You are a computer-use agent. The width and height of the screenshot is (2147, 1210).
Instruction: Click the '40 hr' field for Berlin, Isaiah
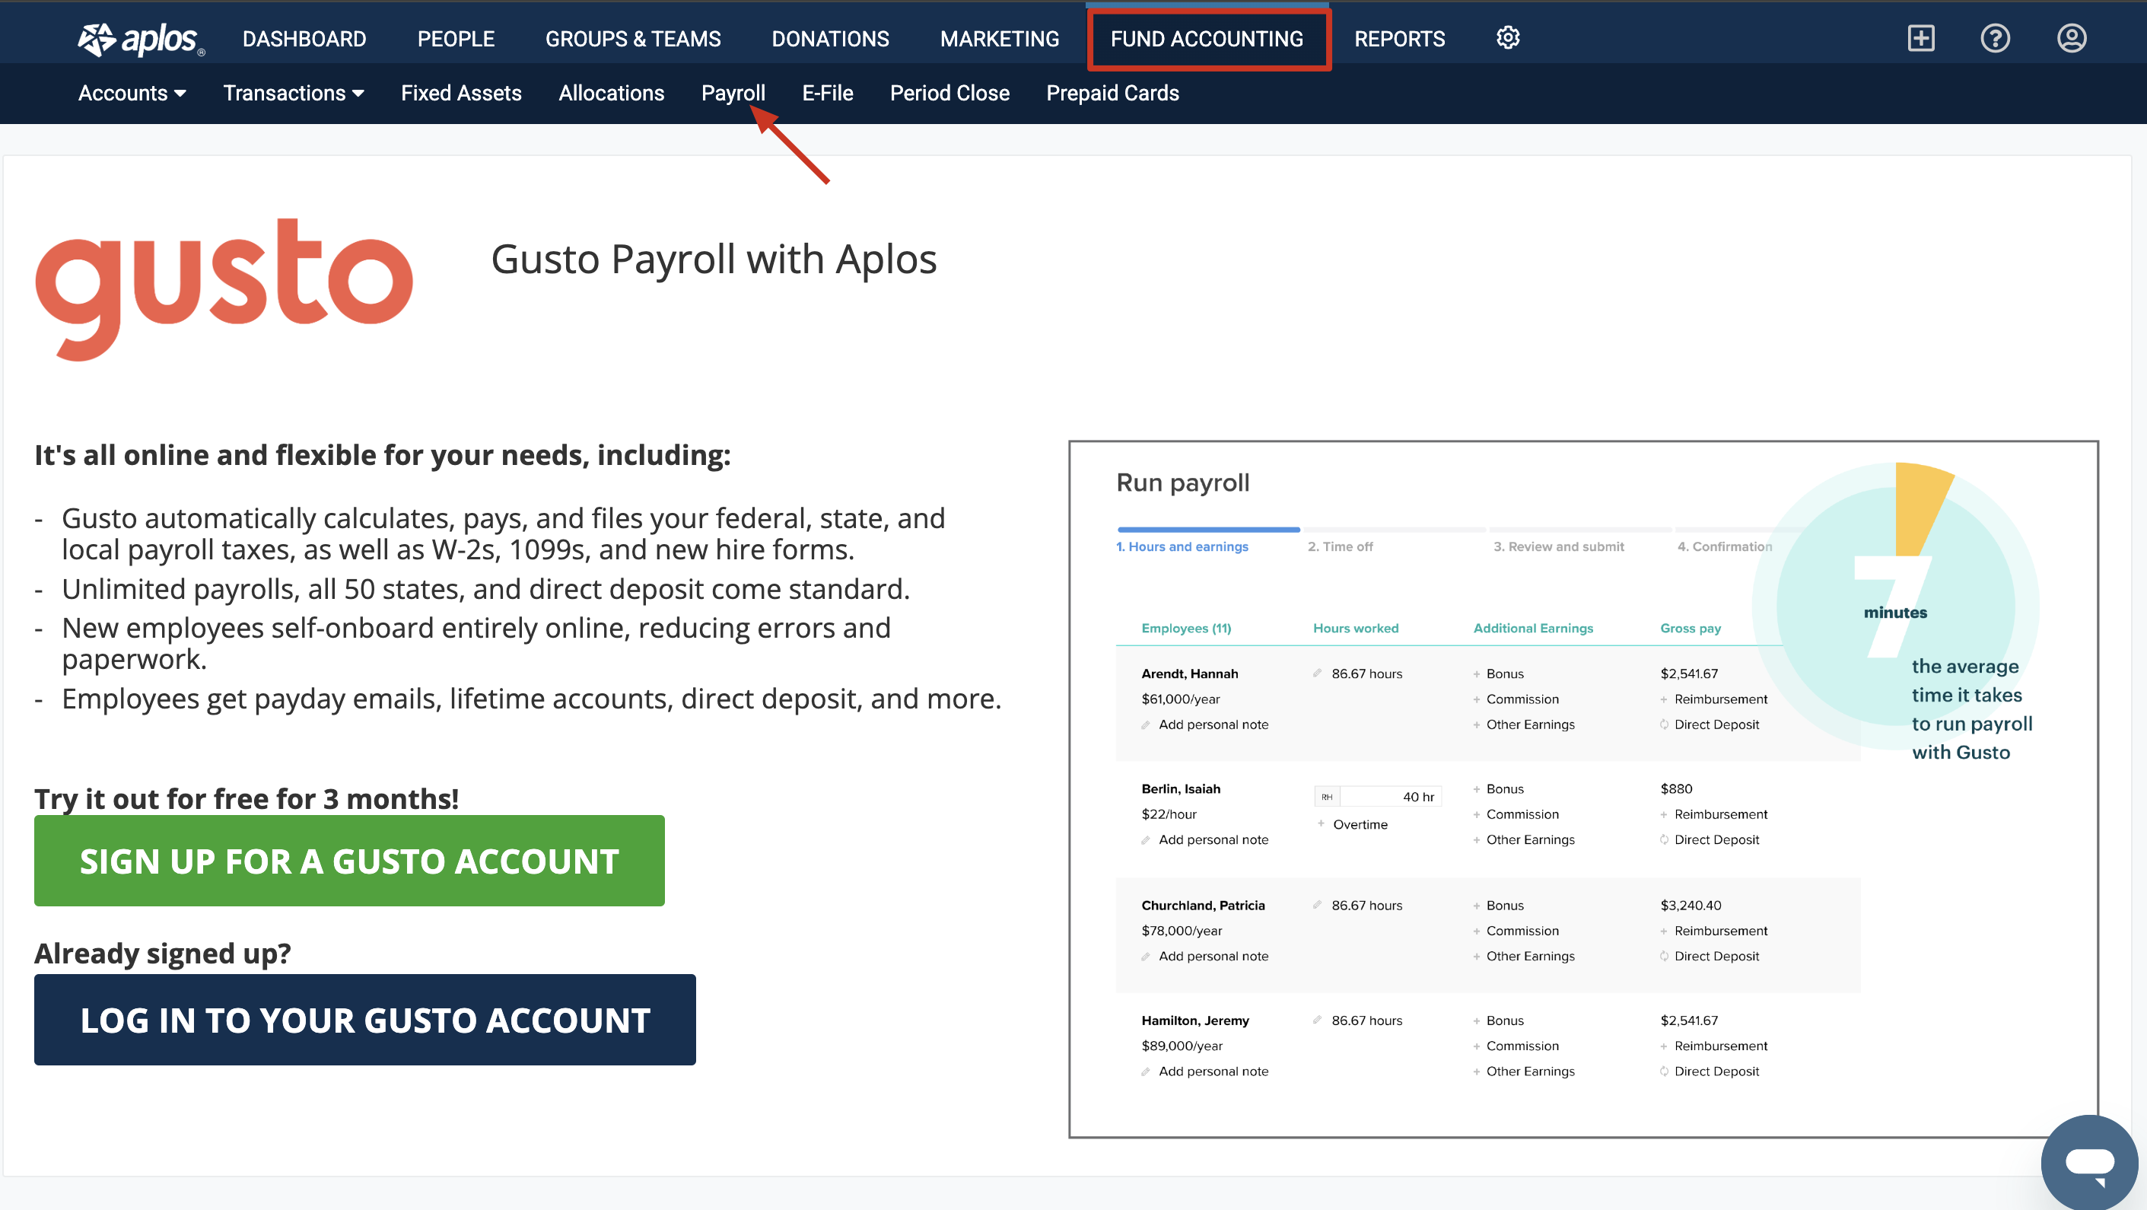(x=1378, y=796)
